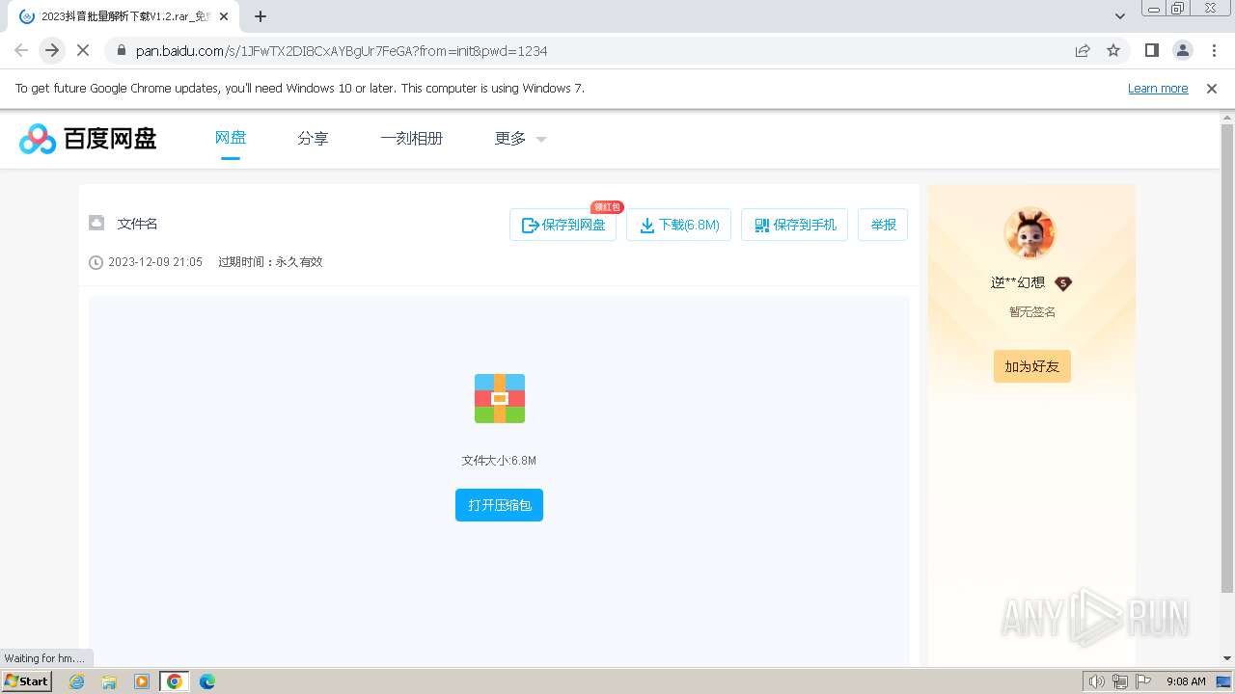Click the RAR archive file icon
Image resolution: width=1235 pixels, height=694 pixels.
tap(500, 398)
